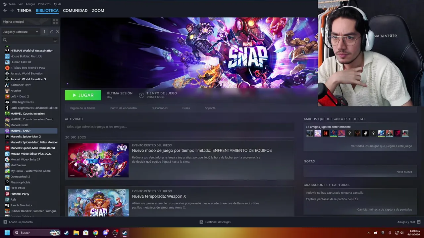424x238 pixels.
Task: Open Punto de encuentro link
Action: [x=124, y=108]
